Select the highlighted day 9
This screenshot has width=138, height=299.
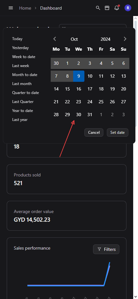click(x=79, y=76)
